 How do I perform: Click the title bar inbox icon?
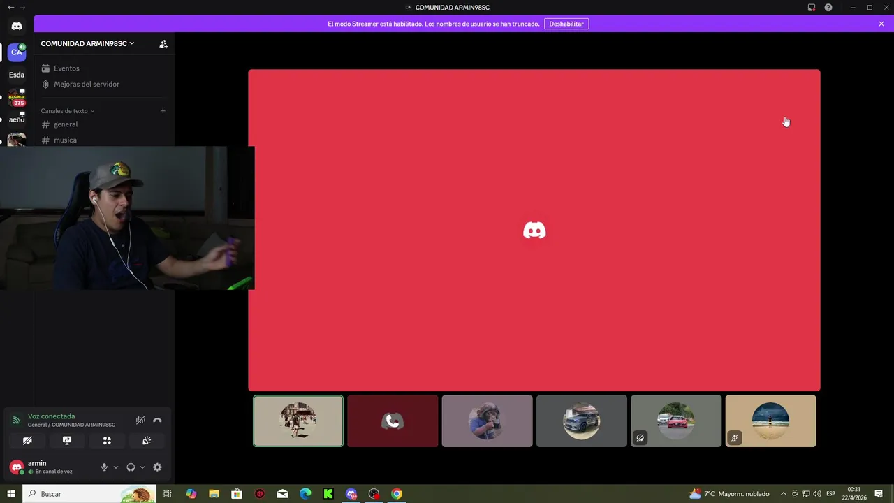(x=812, y=8)
